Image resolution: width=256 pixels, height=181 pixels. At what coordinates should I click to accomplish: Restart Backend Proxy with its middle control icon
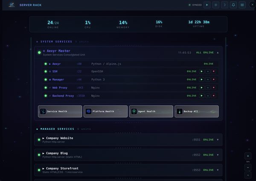208,96
